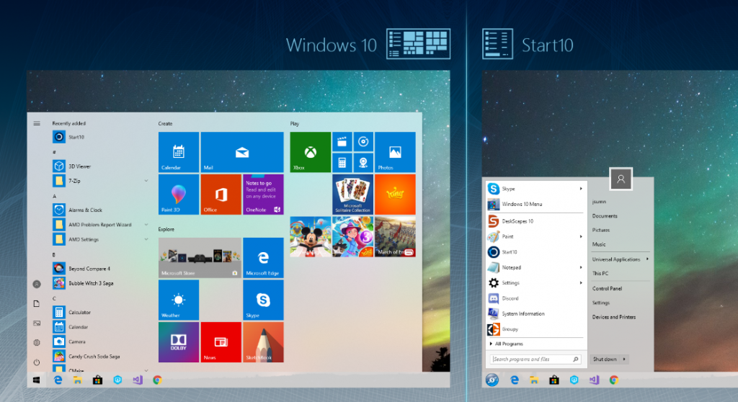Screen dimensions: 738x402
Task: Open Documents icon in Start sidebar
Action: point(37,303)
